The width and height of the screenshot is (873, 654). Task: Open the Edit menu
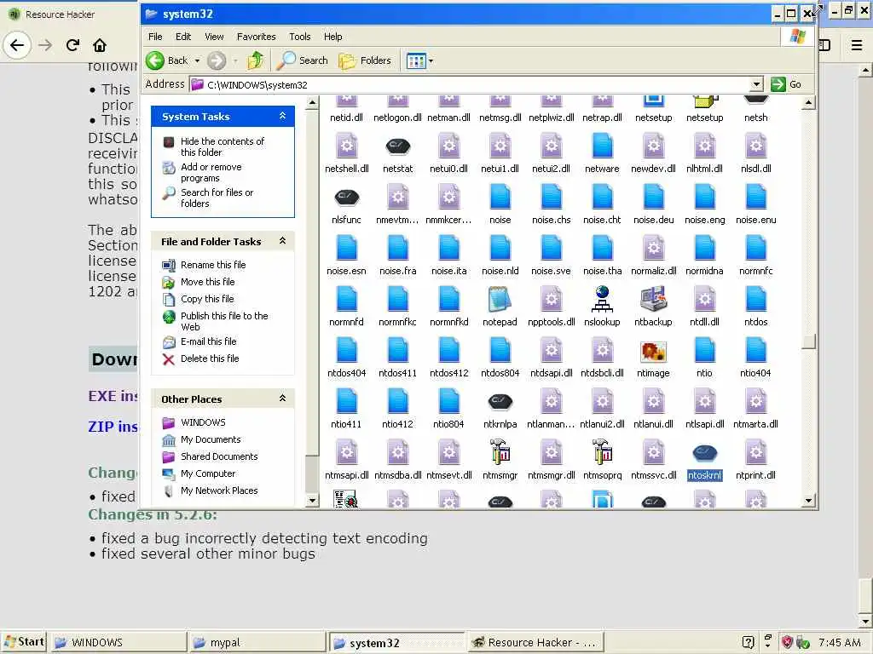point(183,37)
